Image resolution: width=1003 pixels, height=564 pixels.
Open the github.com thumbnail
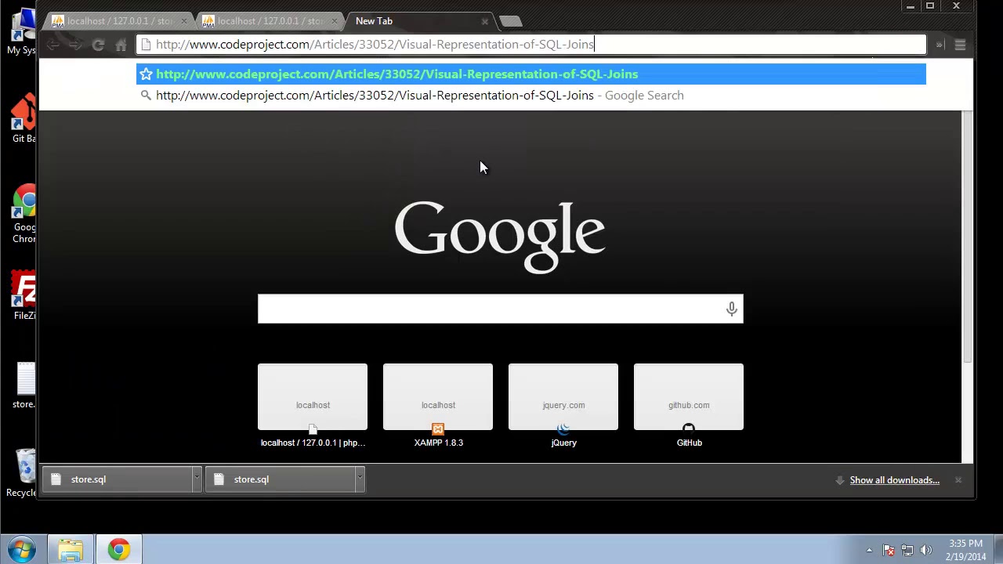pyautogui.click(x=689, y=396)
